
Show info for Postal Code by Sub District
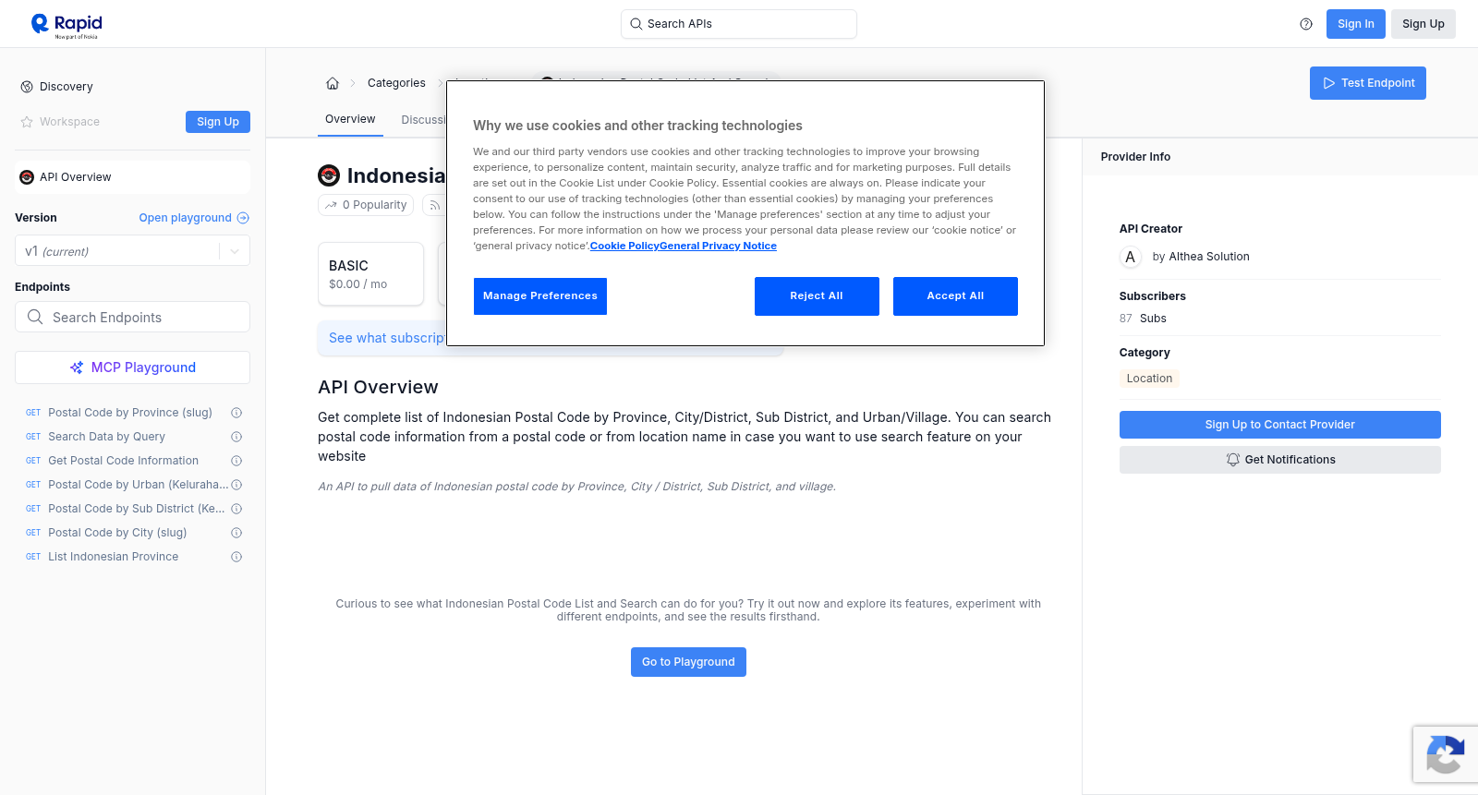236,509
